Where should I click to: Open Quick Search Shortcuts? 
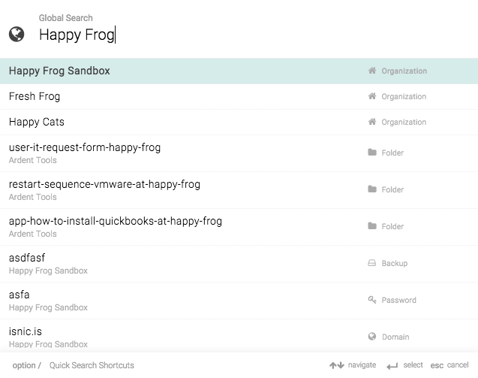(92, 365)
